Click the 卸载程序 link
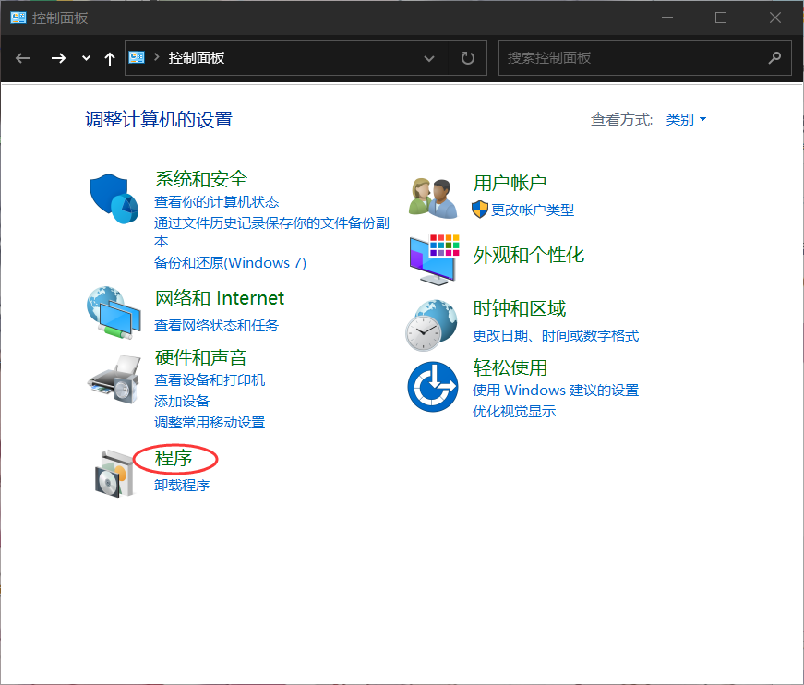This screenshot has width=804, height=685. click(182, 485)
